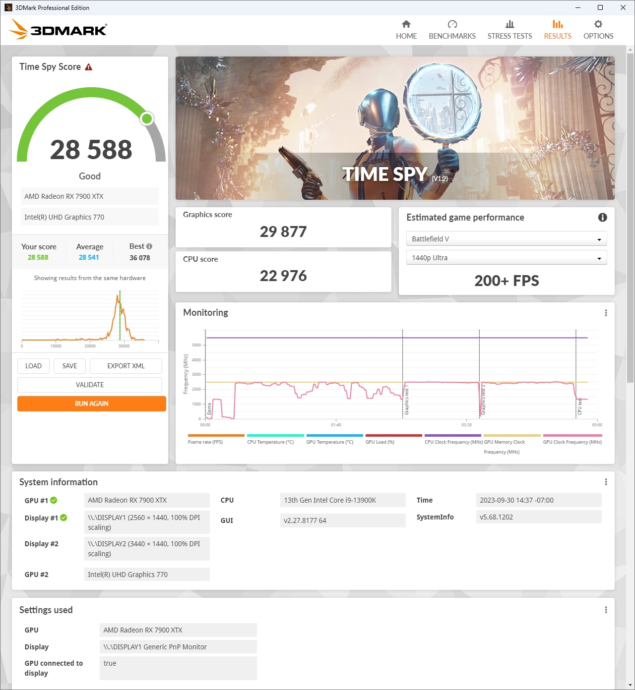Click the score gauge indicator knob
Image resolution: width=635 pixels, height=690 pixels.
coord(147,118)
